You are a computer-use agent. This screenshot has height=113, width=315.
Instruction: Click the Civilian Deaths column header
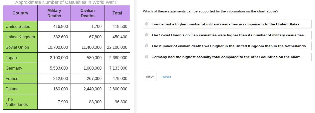87,13
